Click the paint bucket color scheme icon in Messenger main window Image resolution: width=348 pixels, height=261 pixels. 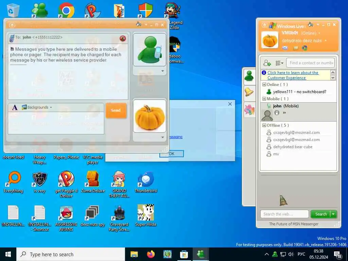click(x=310, y=24)
